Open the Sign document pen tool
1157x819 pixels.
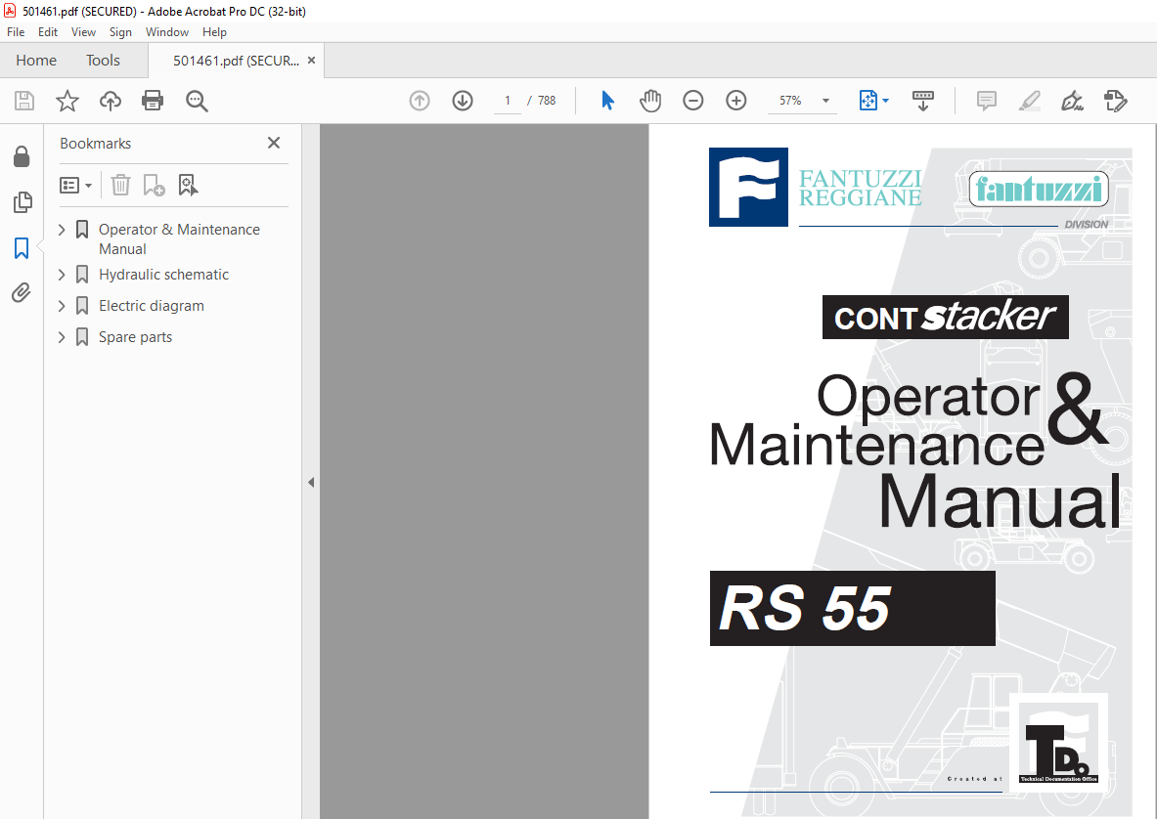1072,101
